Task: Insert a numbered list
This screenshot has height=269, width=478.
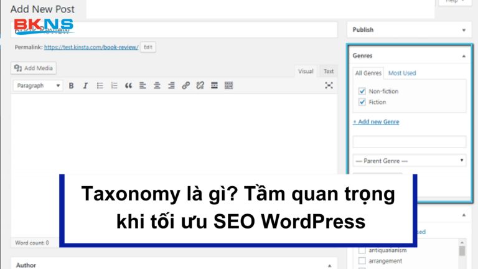Action: click(114, 86)
